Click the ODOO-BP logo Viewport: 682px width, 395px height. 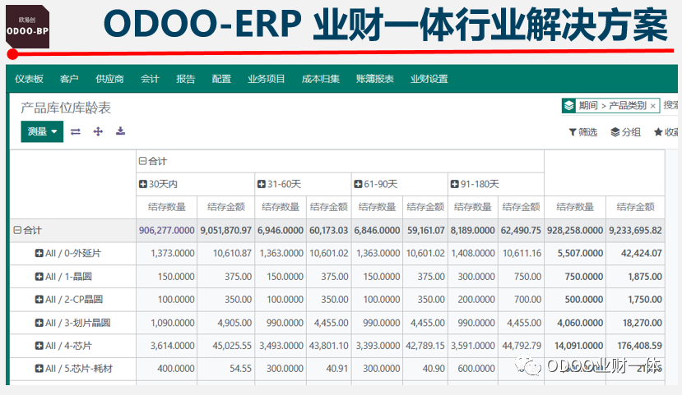click(27, 26)
